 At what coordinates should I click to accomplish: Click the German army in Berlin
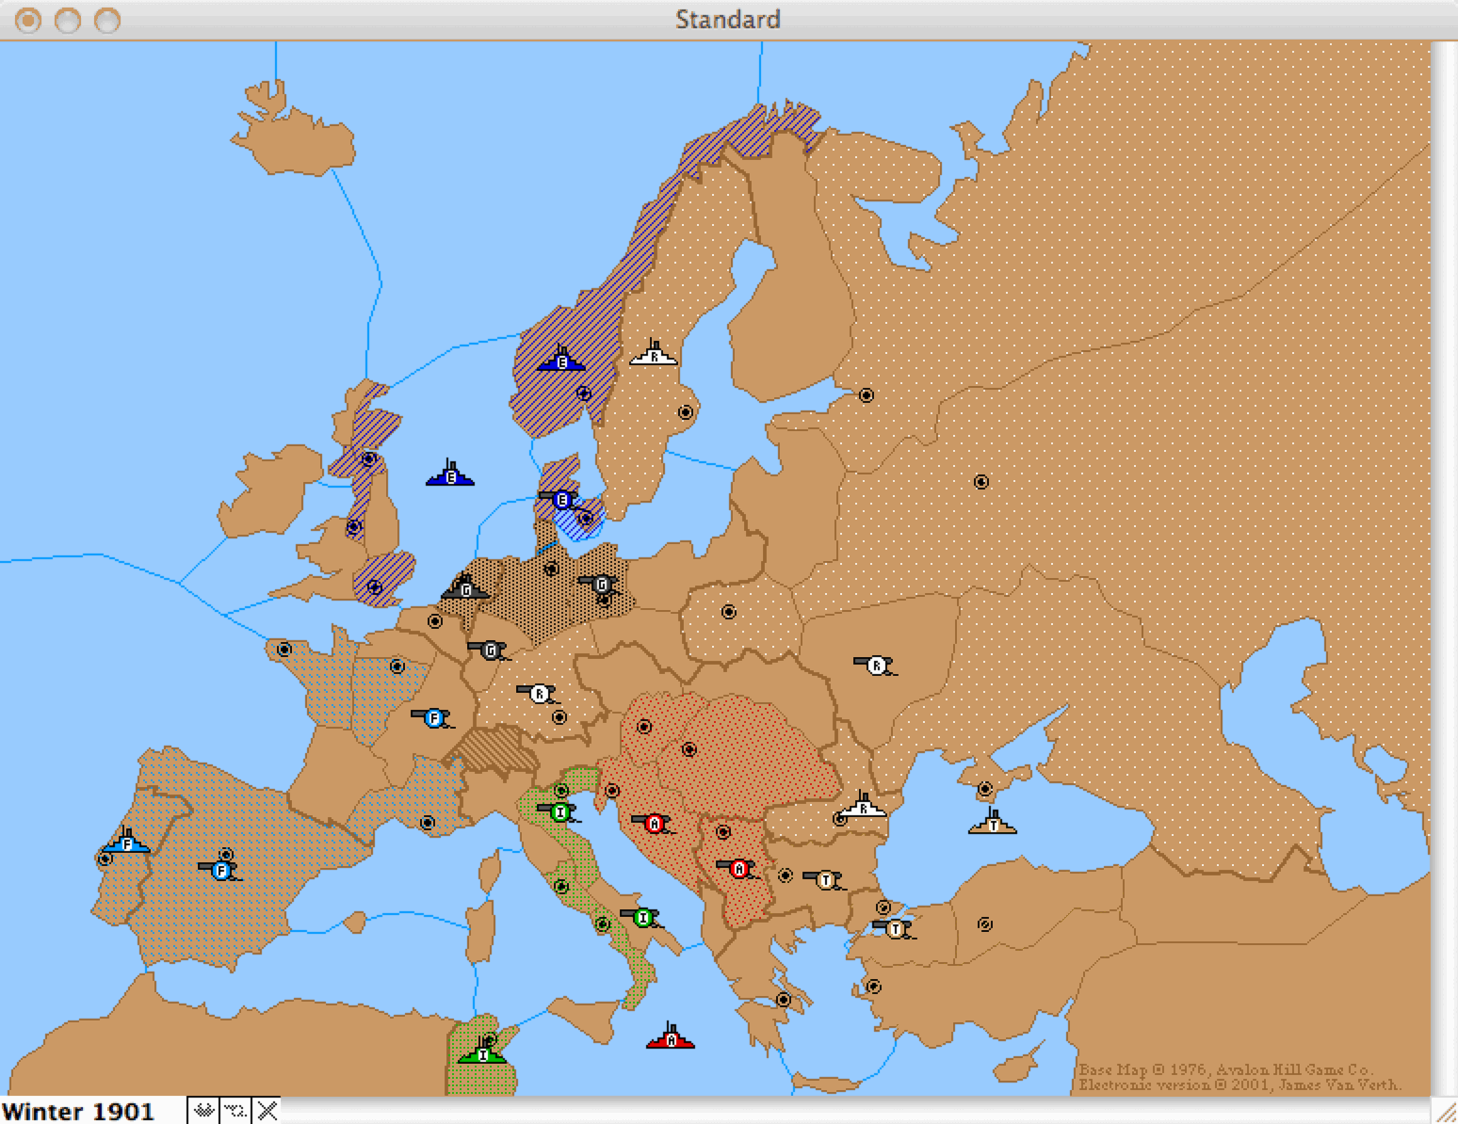(600, 585)
